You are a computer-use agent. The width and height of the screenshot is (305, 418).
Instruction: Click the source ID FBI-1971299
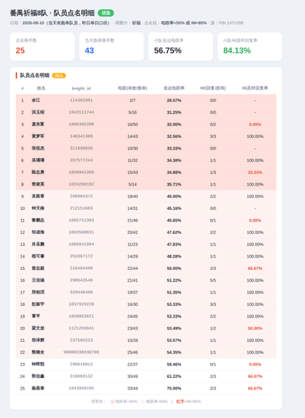[231, 23]
